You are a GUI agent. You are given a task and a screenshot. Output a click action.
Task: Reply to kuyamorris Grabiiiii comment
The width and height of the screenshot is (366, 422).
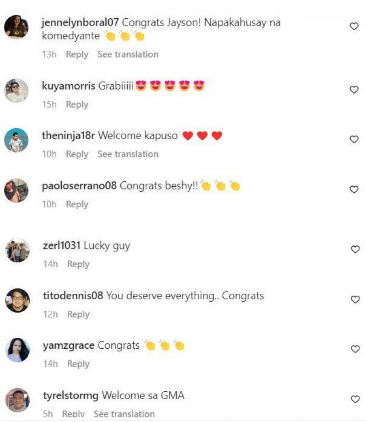(77, 105)
